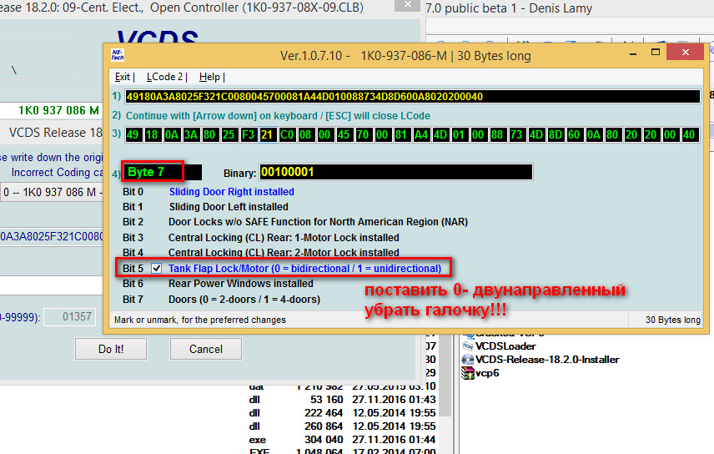Select byte cell 18
This screenshot has width=714, height=454.
tap(152, 135)
